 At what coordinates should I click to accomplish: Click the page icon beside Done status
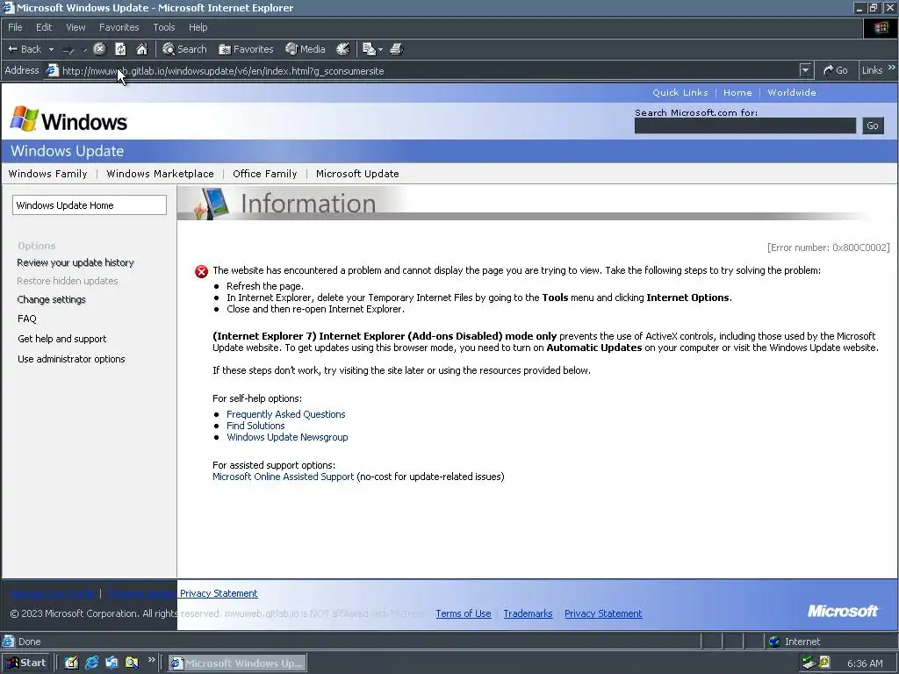pos(9,642)
